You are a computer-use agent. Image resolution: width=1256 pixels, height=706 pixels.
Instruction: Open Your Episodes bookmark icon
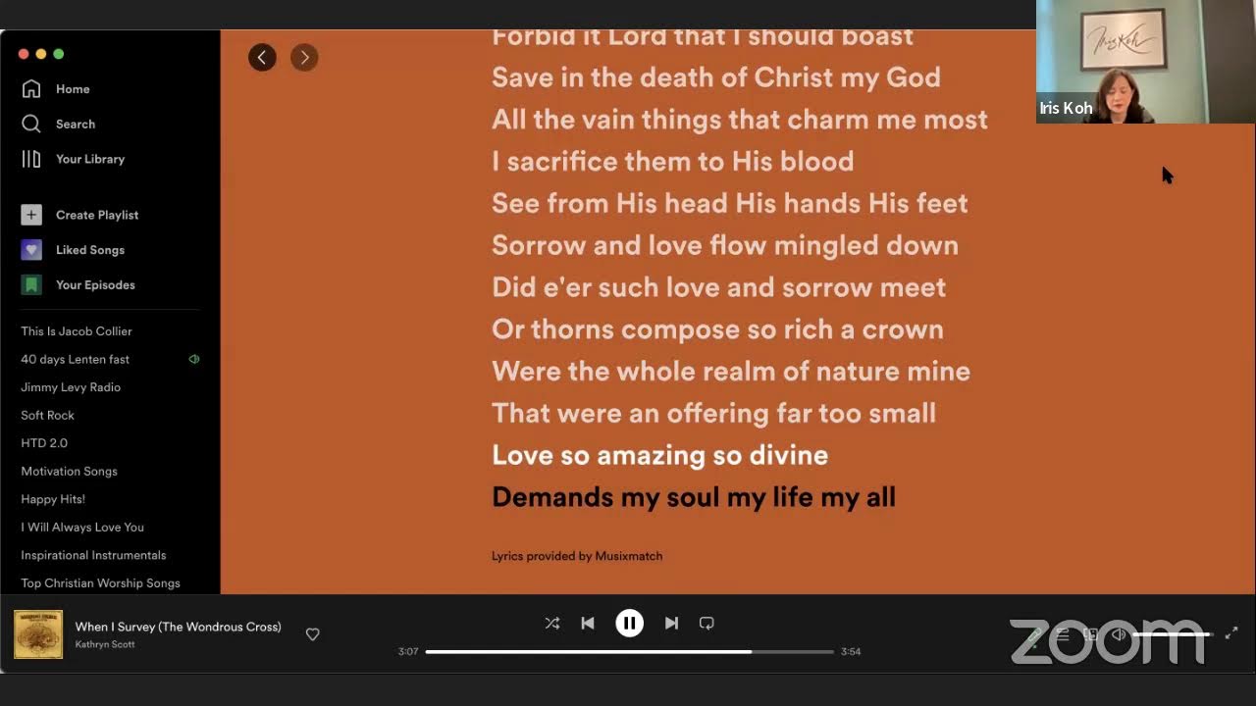pyautogui.click(x=31, y=285)
